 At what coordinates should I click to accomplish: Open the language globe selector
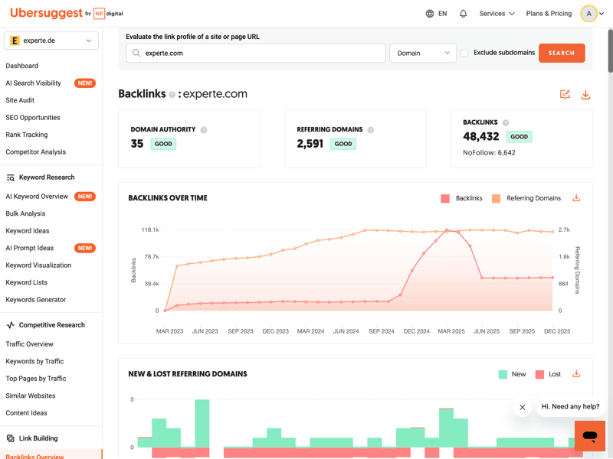(436, 14)
